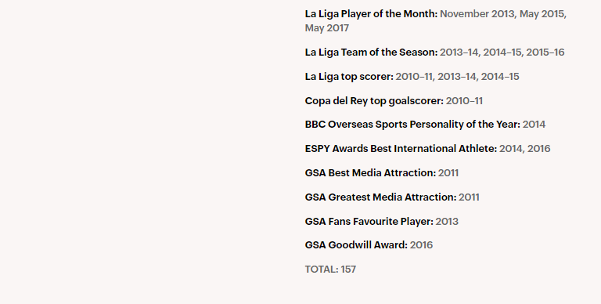
Task: Click the '2010–11' Copa del Rey season
Action: click(x=464, y=101)
